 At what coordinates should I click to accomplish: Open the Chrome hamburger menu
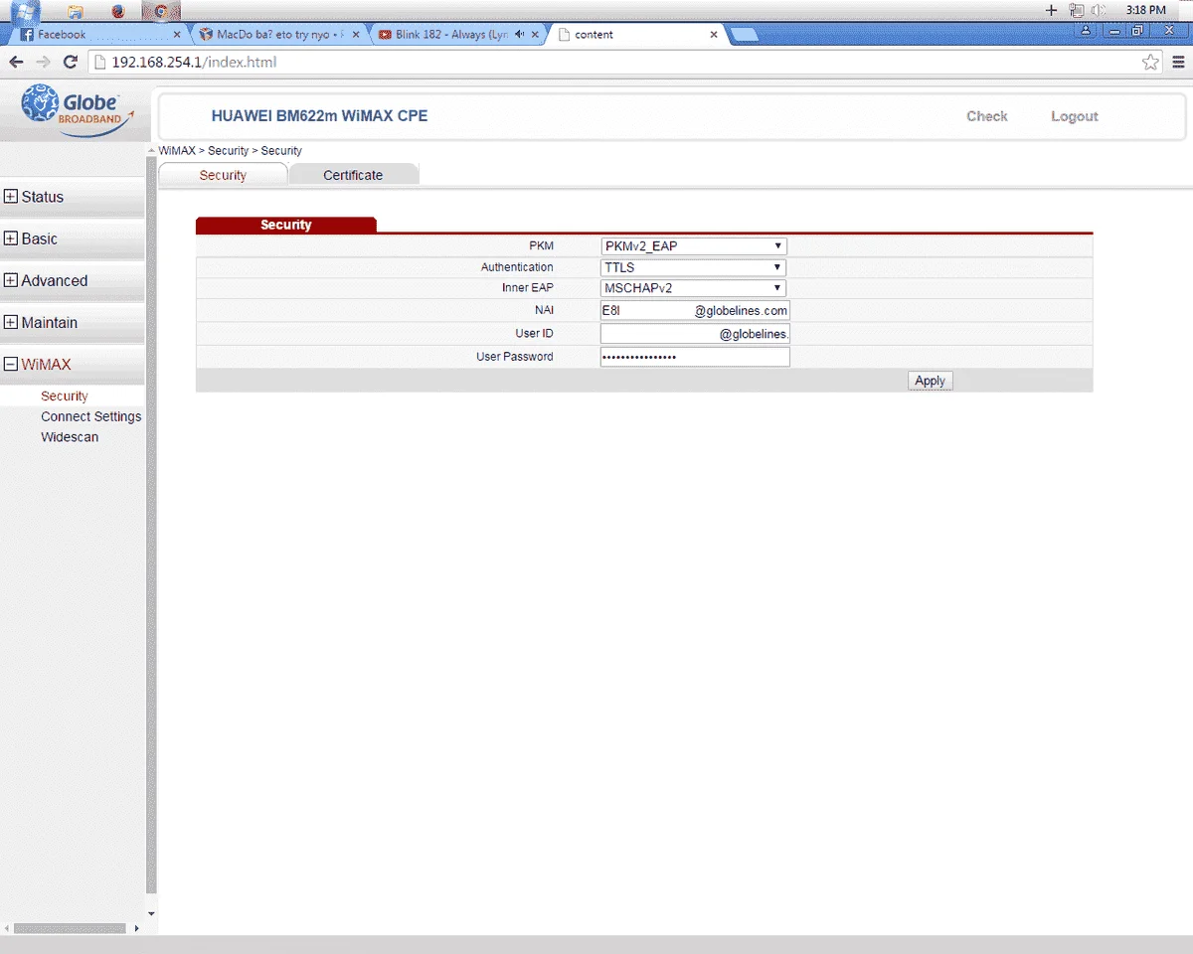tap(1177, 63)
